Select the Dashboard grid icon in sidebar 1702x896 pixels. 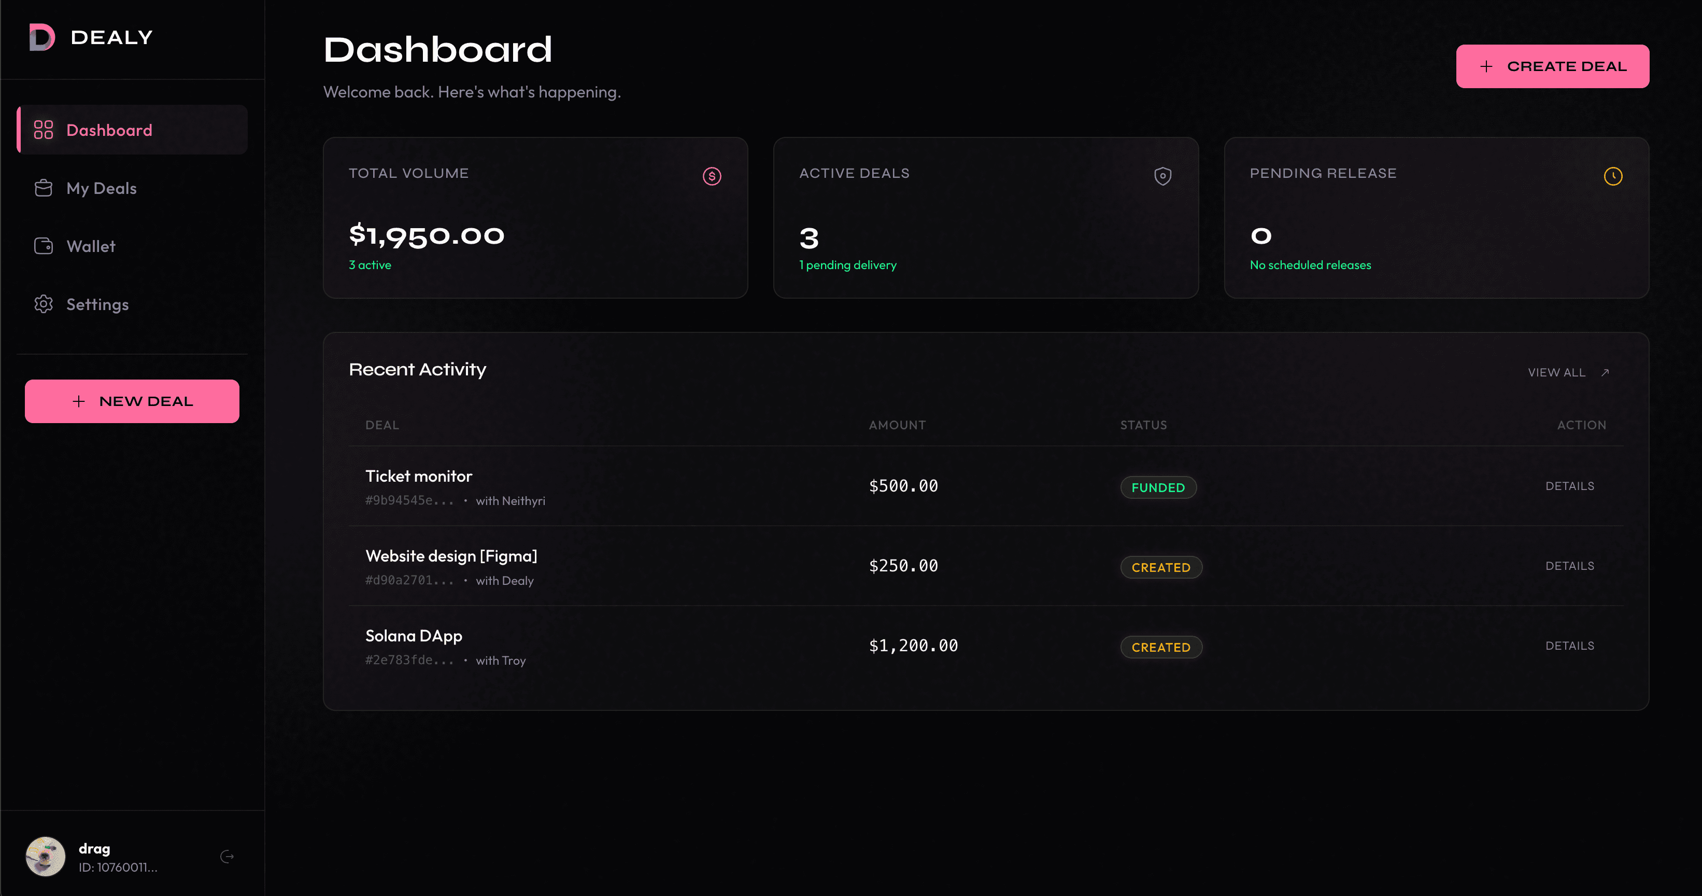coord(44,130)
